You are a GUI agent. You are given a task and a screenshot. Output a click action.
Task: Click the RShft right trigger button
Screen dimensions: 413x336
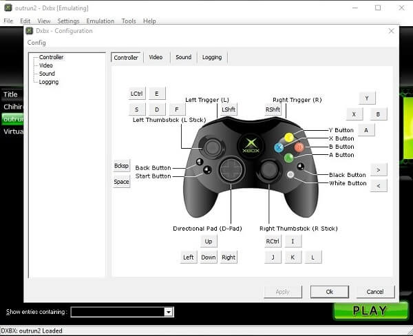[x=273, y=109]
